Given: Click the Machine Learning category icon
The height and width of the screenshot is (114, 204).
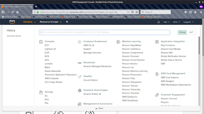Looking at the screenshot, I should pos(118,42).
